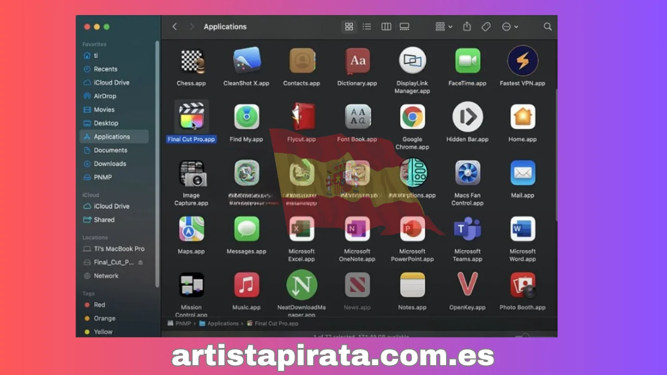This screenshot has height=375, width=667.
Task: Open Photo Booth.app icon
Action: (523, 285)
